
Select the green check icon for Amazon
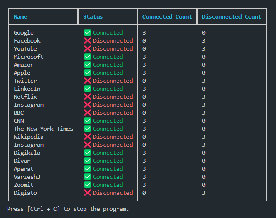point(87,65)
